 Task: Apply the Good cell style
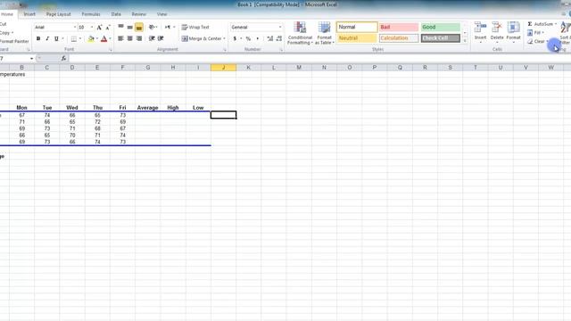point(440,27)
